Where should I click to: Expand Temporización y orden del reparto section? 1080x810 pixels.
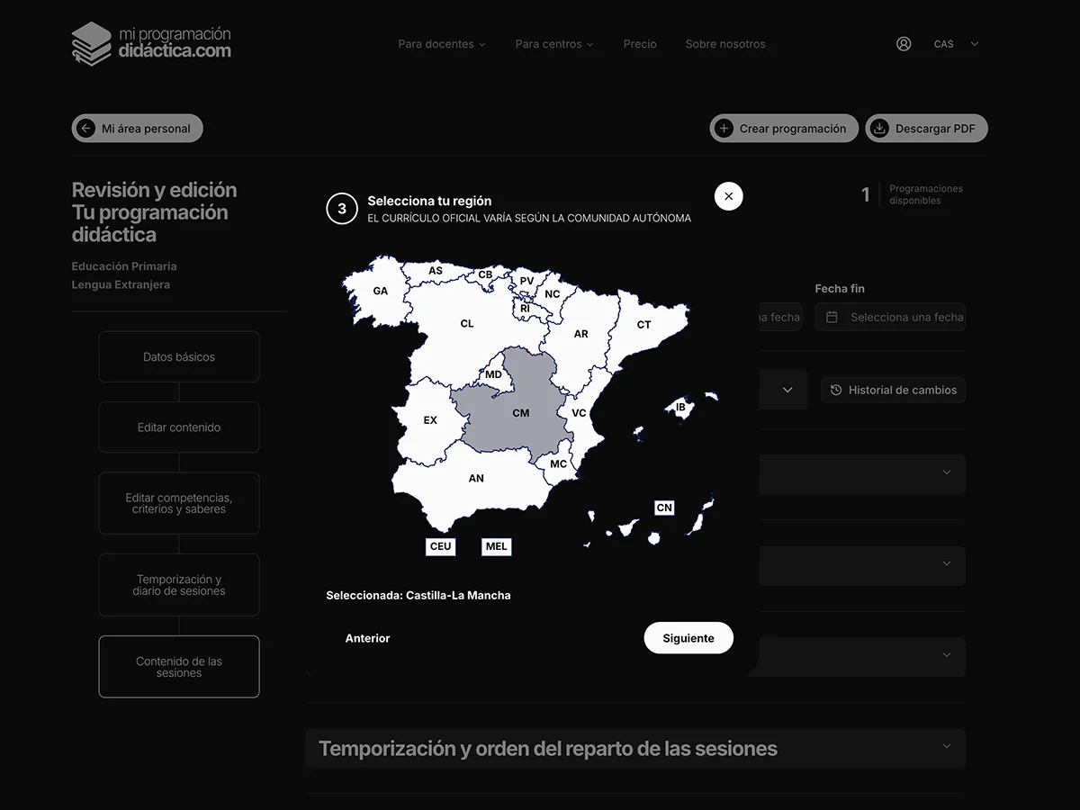635,748
